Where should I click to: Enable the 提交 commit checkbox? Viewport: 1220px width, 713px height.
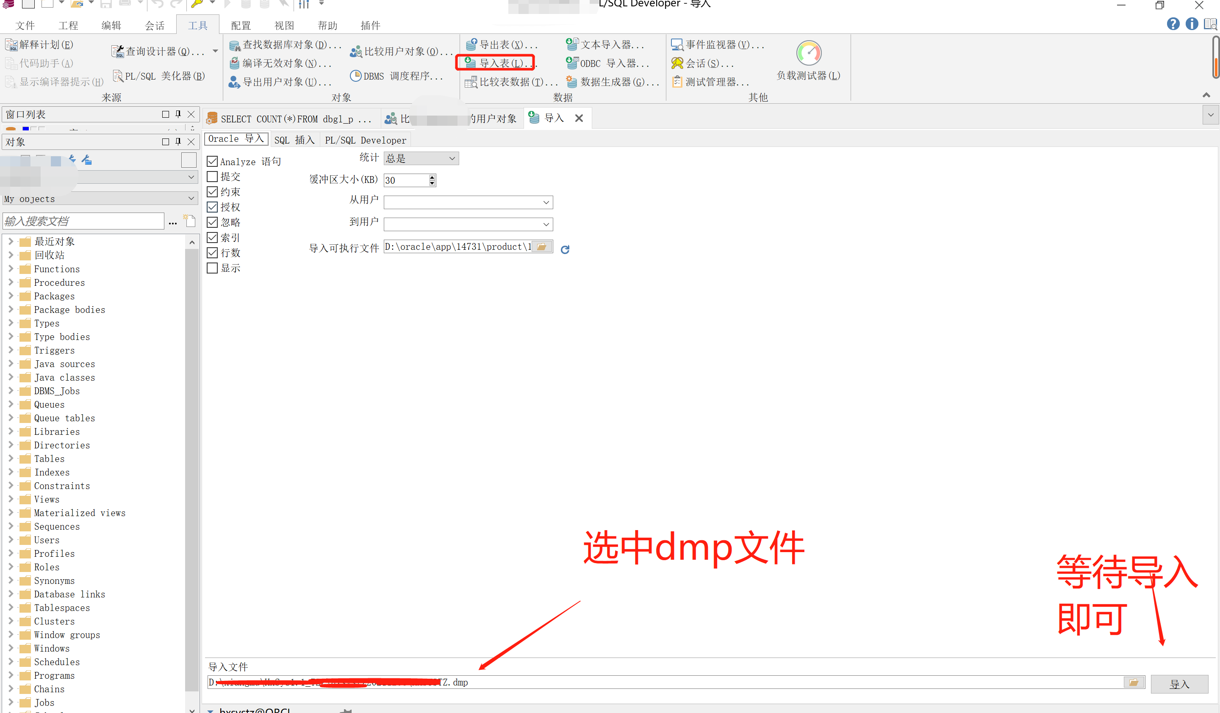point(212,177)
